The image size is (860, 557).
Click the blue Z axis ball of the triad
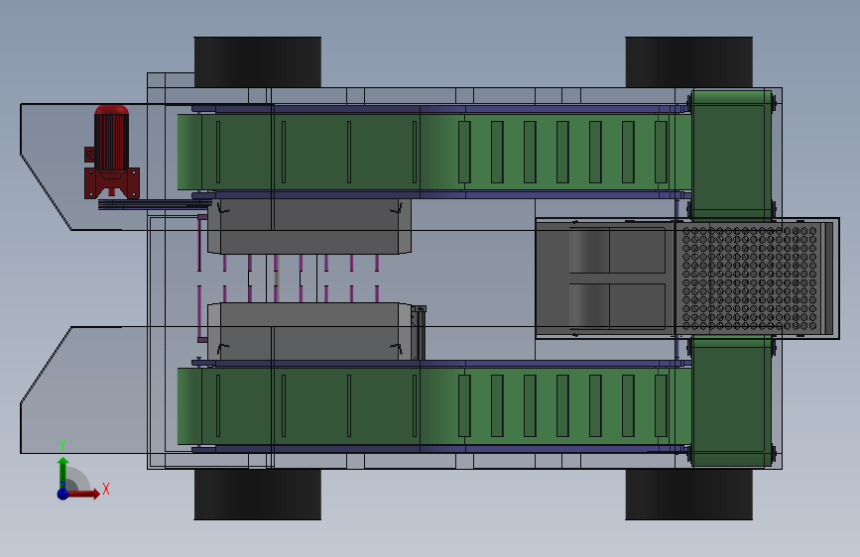62,494
